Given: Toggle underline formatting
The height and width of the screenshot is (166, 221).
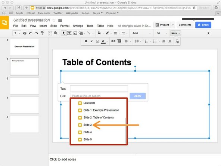Looking at the screenshot, I should tap(97, 41).
